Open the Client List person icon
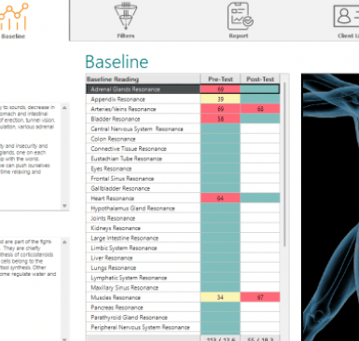Viewport: 359px width, 341px height. pyautogui.click(x=346, y=16)
